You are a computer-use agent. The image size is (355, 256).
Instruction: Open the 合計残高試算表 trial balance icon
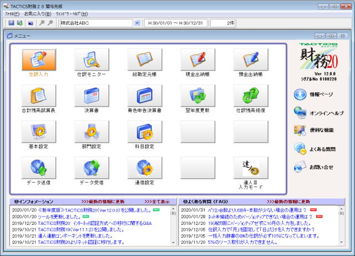tap(39, 96)
